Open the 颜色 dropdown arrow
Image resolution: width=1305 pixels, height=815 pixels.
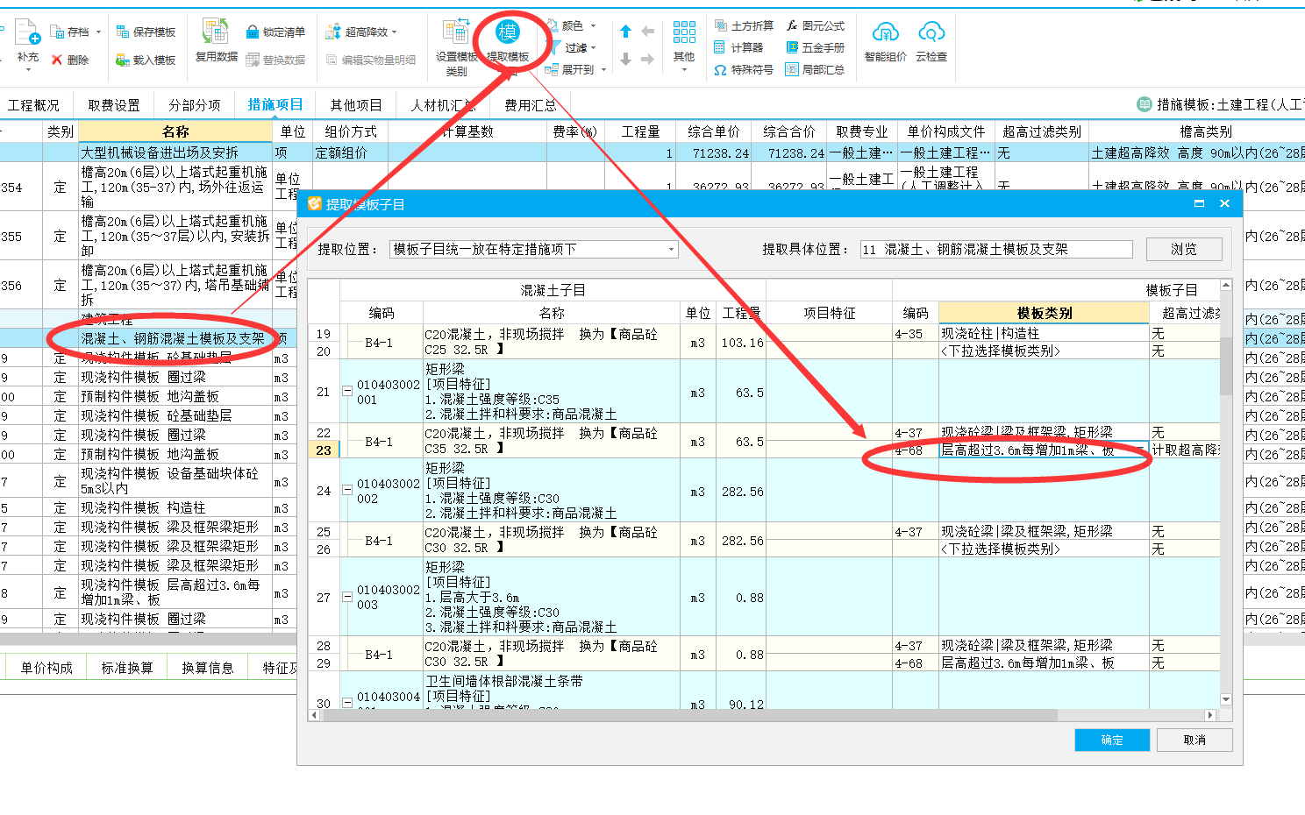click(593, 26)
